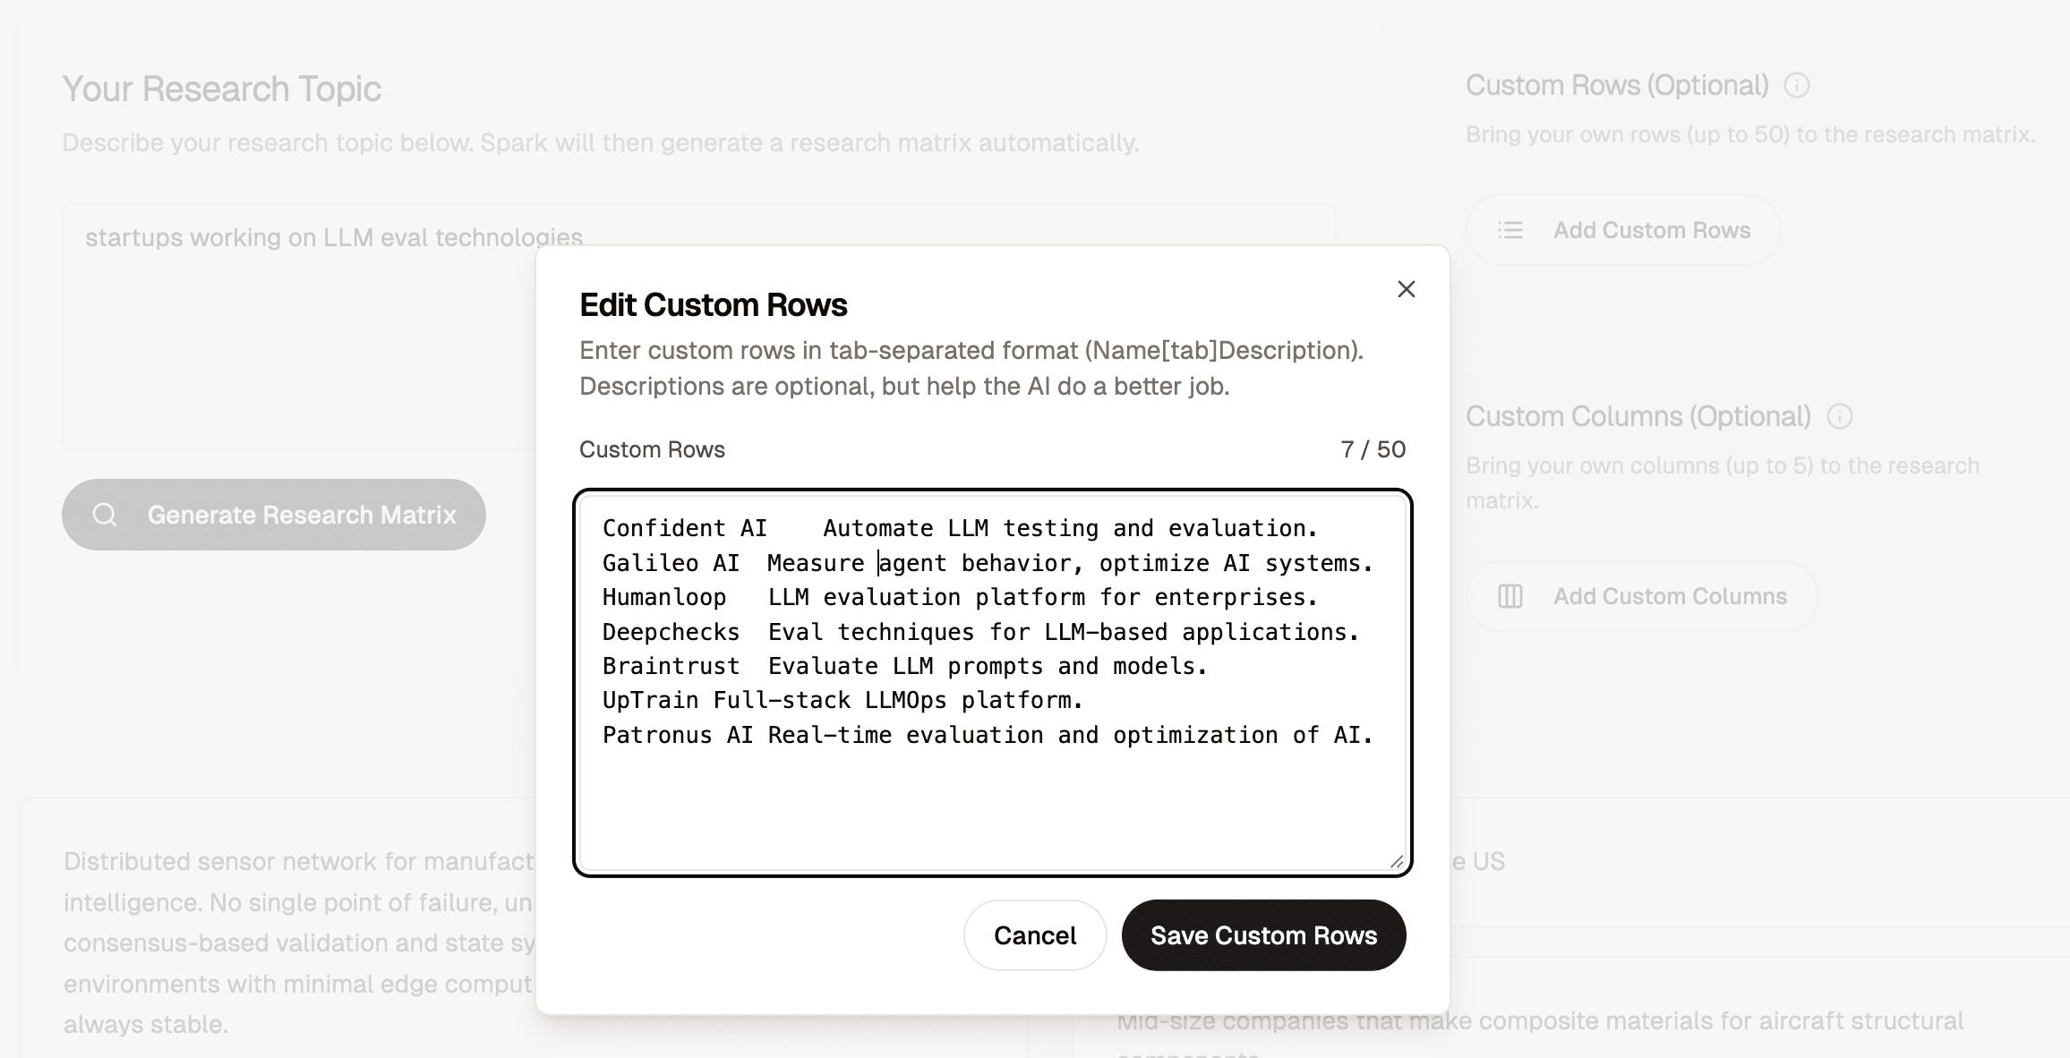
Task: Click the columns icon beside Add Custom Columns
Action: pos(1510,596)
